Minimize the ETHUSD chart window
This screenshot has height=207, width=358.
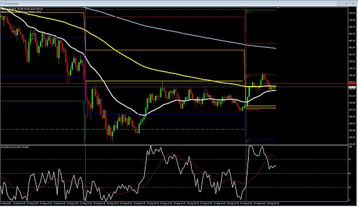click(339, 4)
